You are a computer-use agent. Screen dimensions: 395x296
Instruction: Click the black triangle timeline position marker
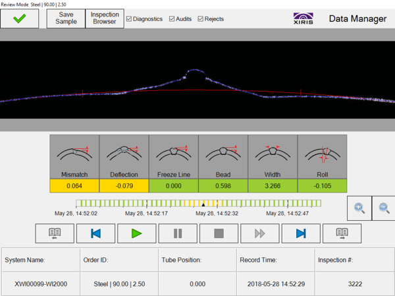point(203,204)
